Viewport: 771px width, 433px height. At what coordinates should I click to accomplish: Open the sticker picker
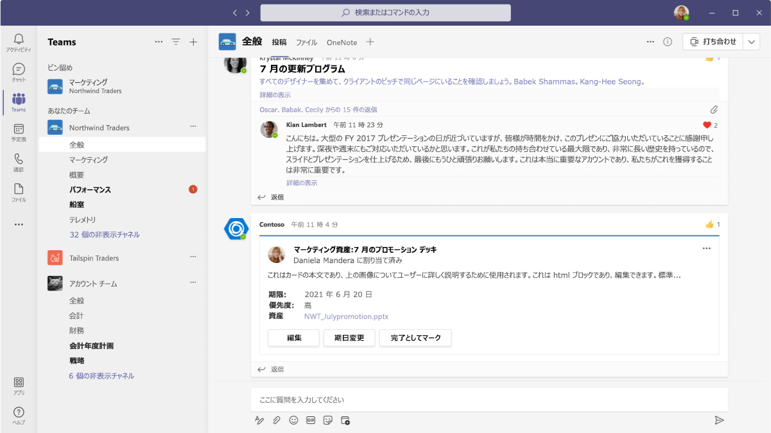point(328,420)
